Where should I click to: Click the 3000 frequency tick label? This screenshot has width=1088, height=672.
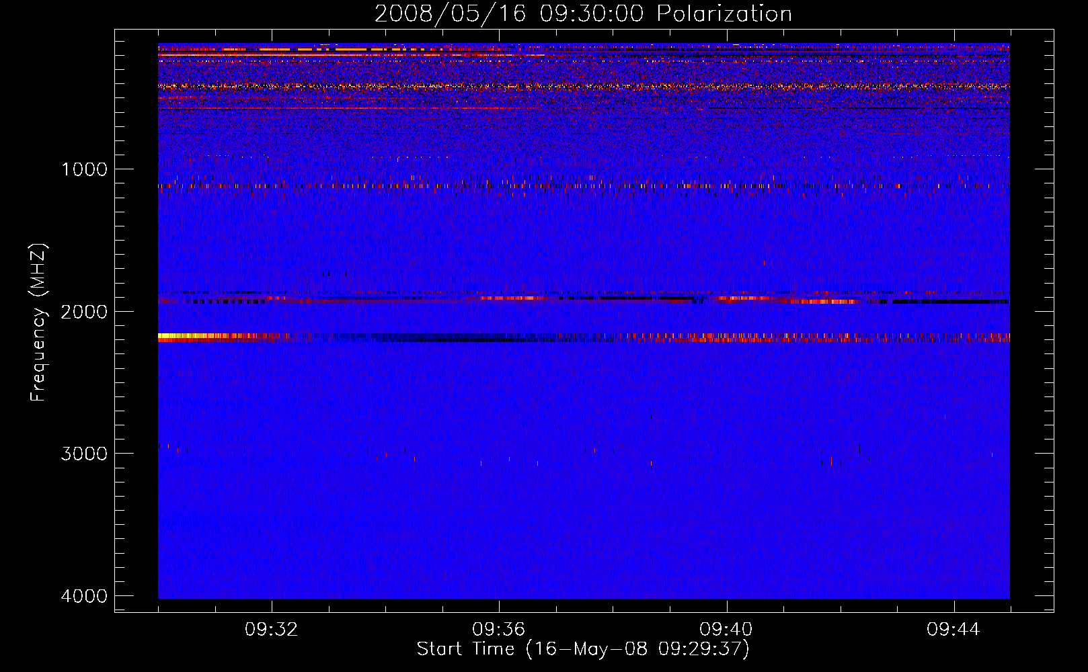point(84,453)
